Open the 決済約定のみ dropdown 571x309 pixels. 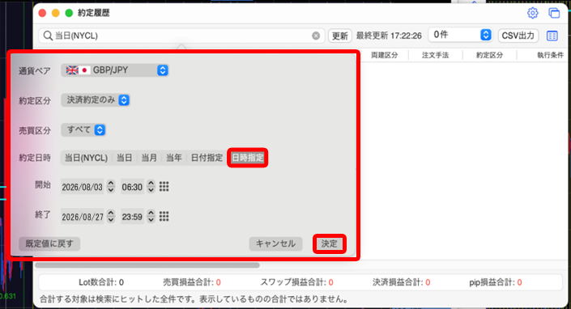coord(96,100)
